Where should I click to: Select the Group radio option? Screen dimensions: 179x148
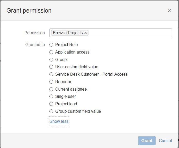[x=51, y=60]
